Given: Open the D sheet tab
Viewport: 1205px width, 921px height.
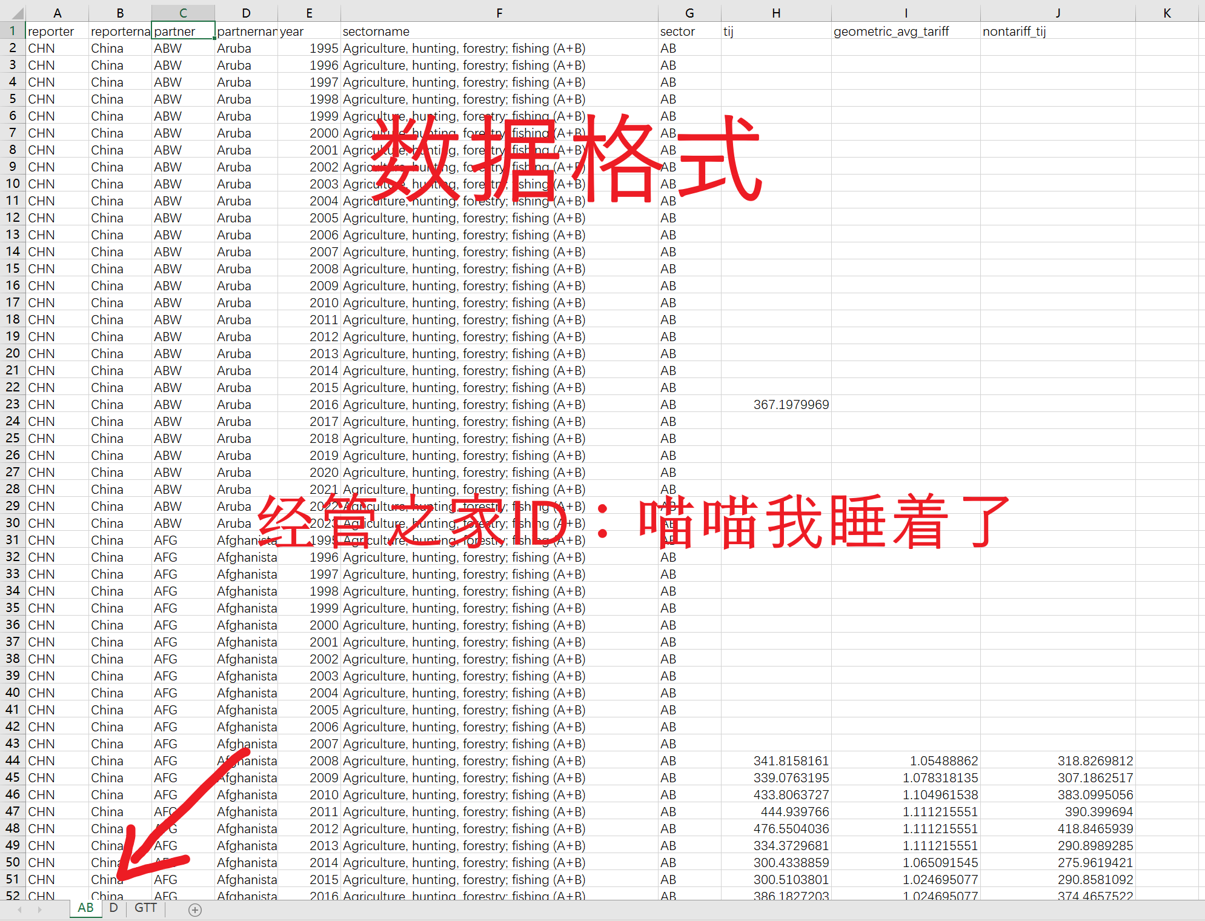Looking at the screenshot, I should tap(113, 908).
